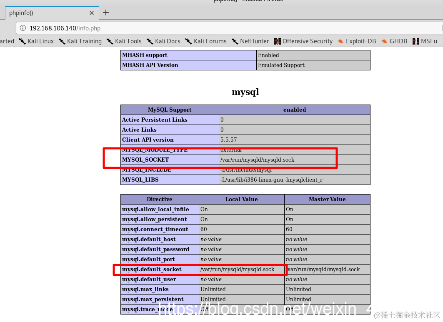Open the GHDB bookmark

394,41
